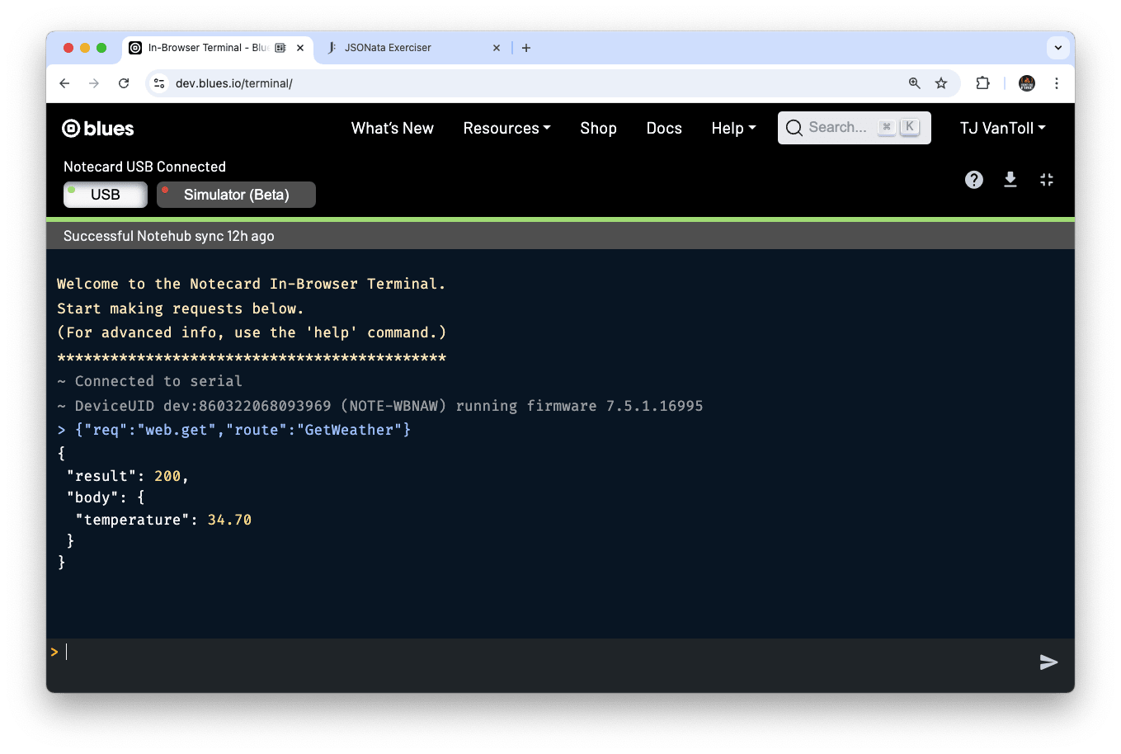Go back in browser history
This screenshot has width=1121, height=754.
tap(64, 83)
